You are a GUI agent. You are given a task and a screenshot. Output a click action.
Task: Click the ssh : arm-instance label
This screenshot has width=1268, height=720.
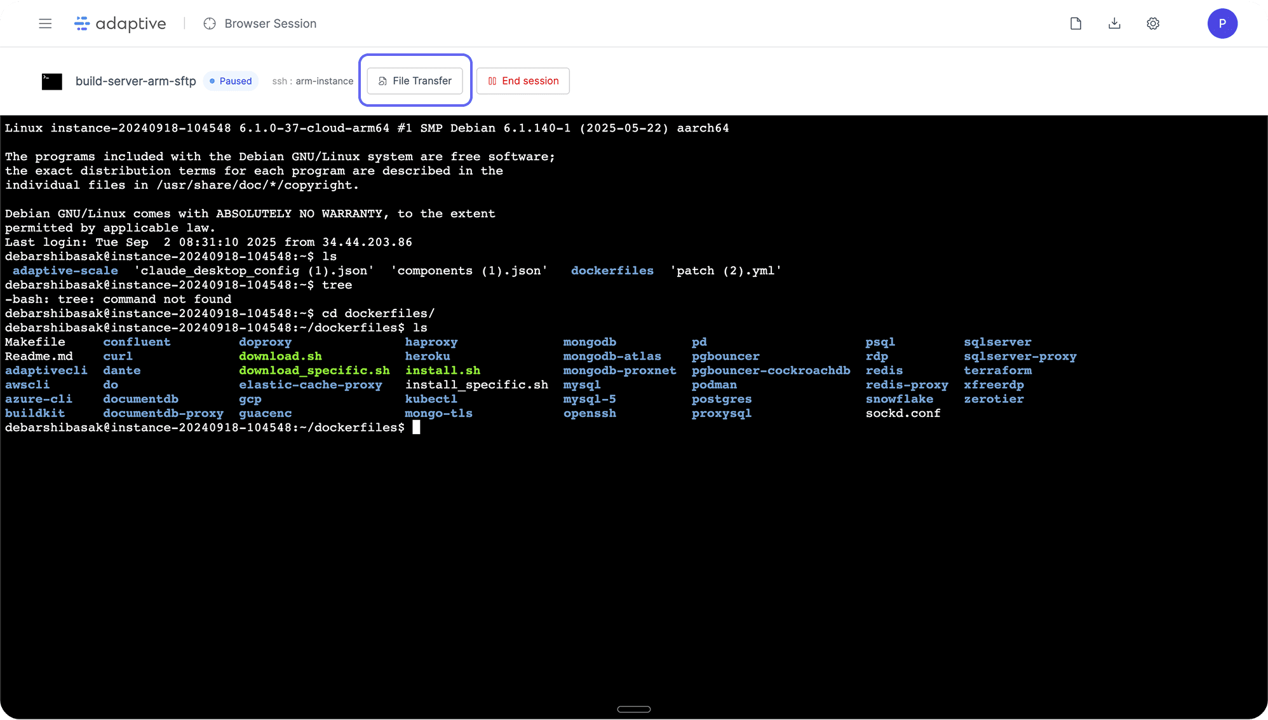pos(313,81)
